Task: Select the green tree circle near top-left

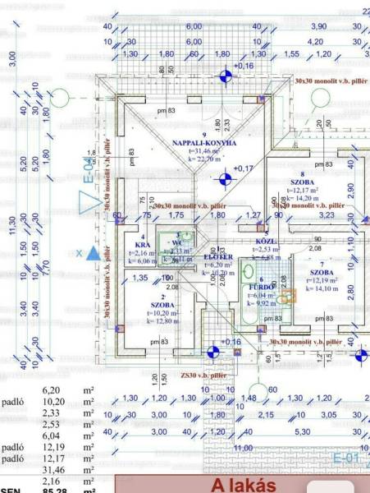Action: point(60,98)
